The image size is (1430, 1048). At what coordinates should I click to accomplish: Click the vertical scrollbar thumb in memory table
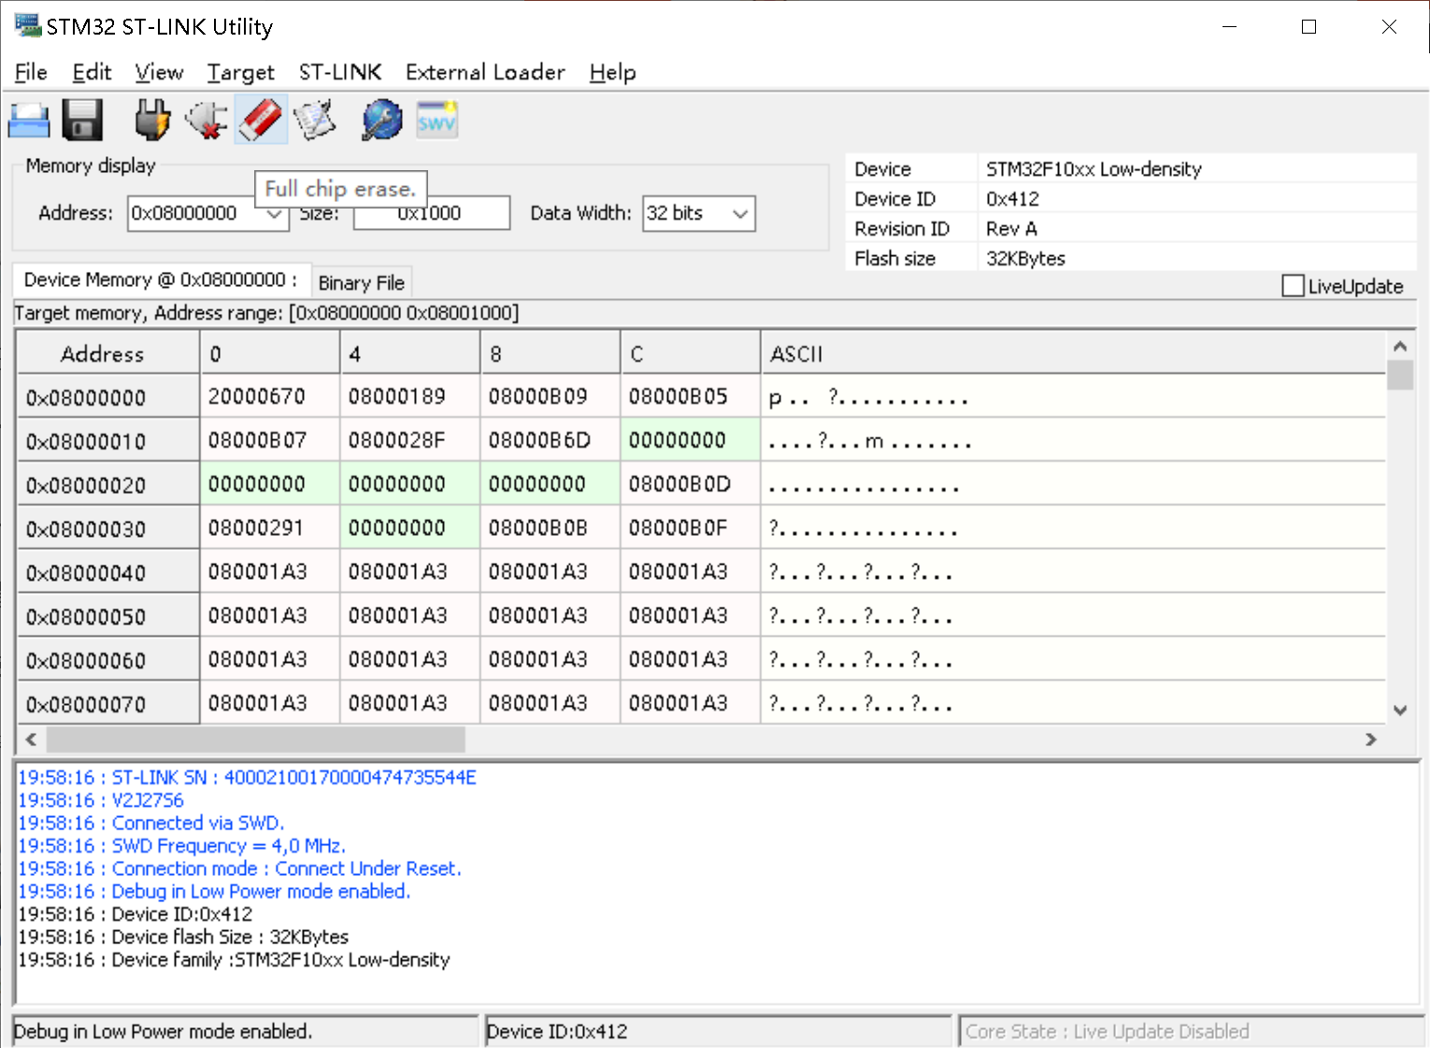1400,375
